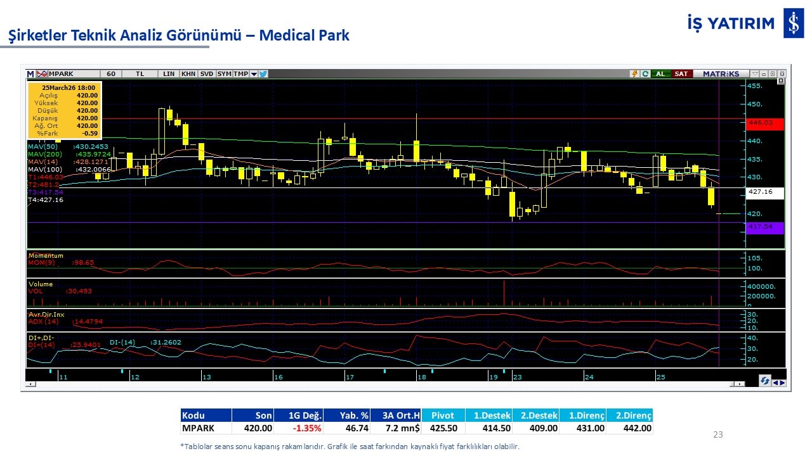
Task: Click the Matriks M logo icon
Action: point(30,74)
